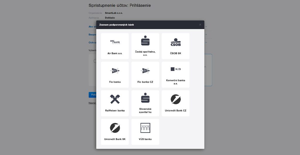Select the Slovenská sporiteľňa label

click(145, 110)
